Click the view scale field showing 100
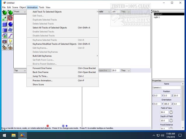This screenshot has height=139, width=186. point(116,12)
